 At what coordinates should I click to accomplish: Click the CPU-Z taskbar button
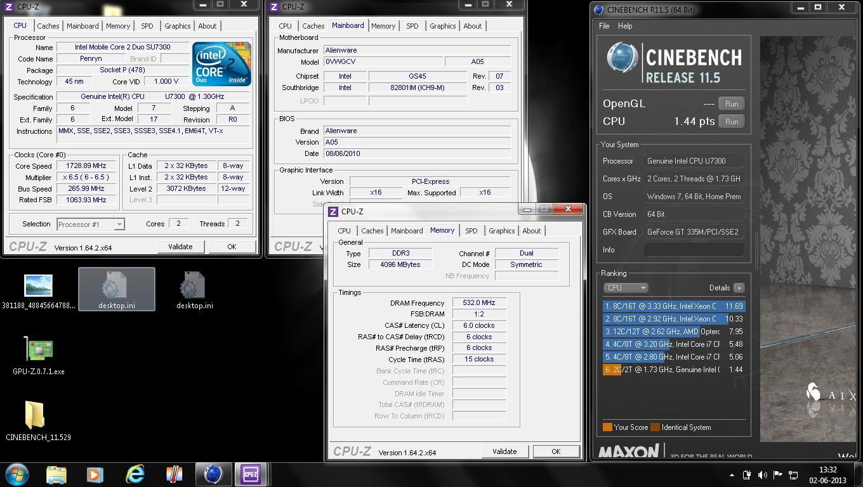click(x=251, y=474)
